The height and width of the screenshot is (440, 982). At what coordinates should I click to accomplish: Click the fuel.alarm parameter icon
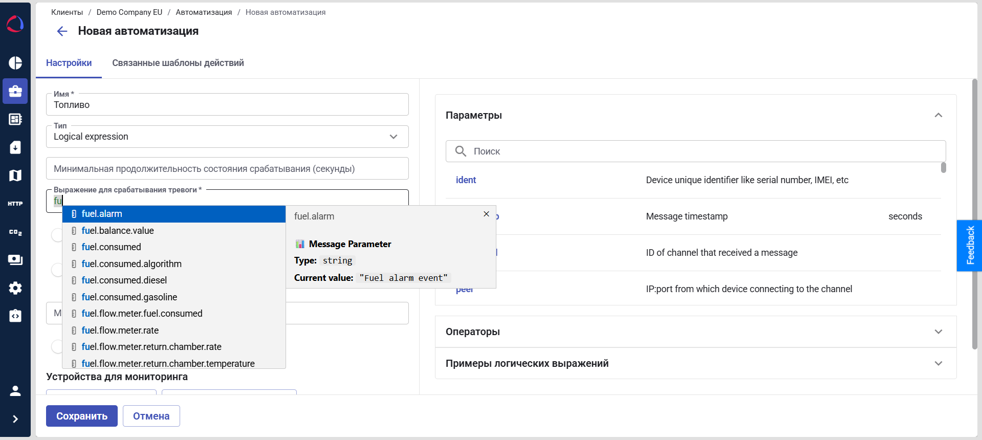pyautogui.click(x=74, y=214)
